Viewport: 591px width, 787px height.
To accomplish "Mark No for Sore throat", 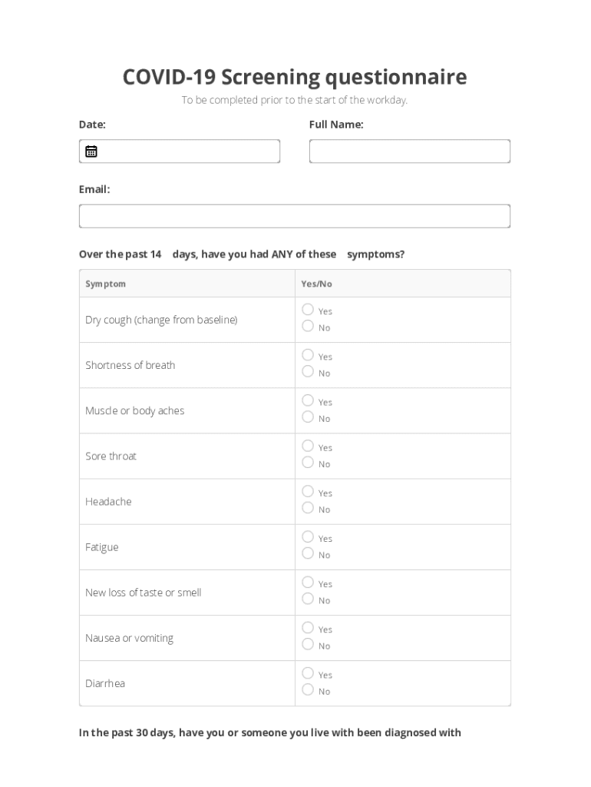I will click(x=308, y=462).
